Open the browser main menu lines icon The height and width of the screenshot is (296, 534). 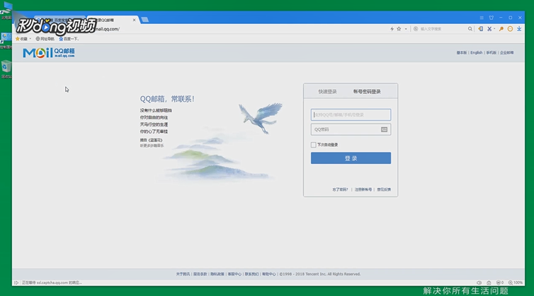pos(482,18)
